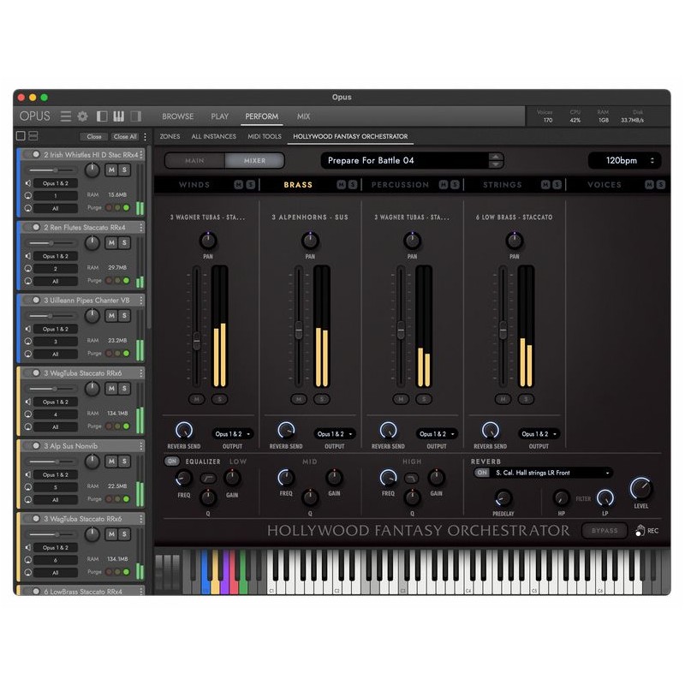Click the REC hand icon

(639, 531)
